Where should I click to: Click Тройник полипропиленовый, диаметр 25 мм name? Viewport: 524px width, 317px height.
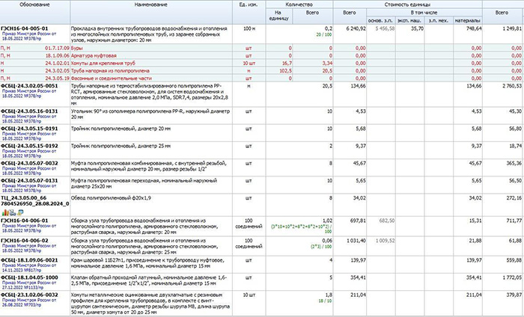(x=121, y=146)
